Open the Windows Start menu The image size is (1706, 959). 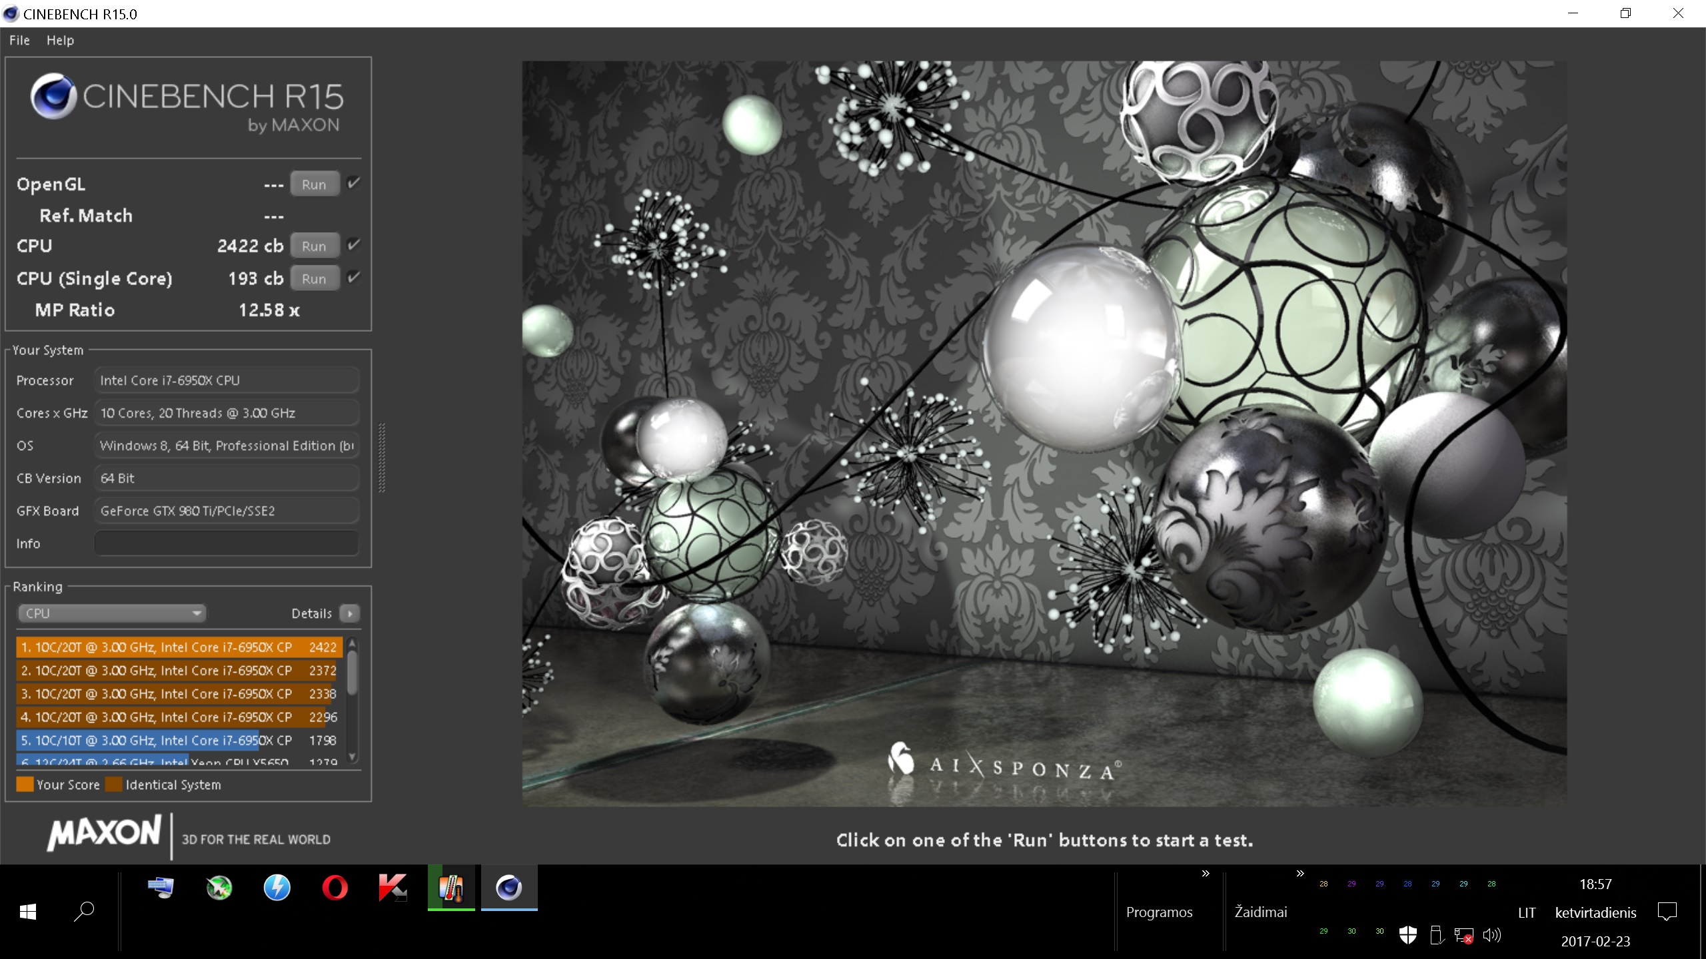pyautogui.click(x=28, y=912)
